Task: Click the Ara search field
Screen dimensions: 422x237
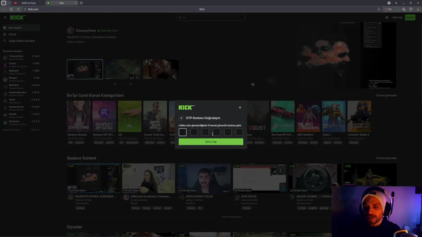Action: pos(211,17)
